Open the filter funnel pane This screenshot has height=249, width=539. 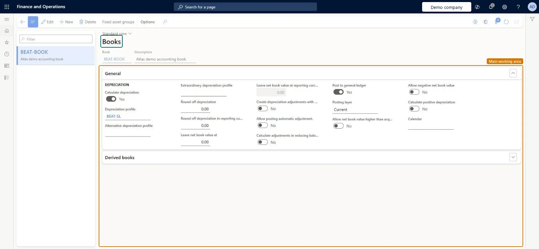pos(532,20)
